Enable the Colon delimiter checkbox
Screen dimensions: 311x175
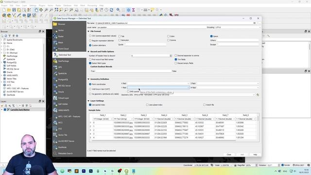(x=168, y=36)
